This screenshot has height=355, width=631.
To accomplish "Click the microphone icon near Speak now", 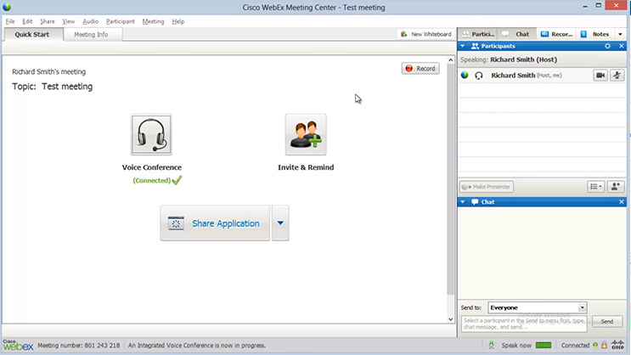I will click(x=492, y=345).
